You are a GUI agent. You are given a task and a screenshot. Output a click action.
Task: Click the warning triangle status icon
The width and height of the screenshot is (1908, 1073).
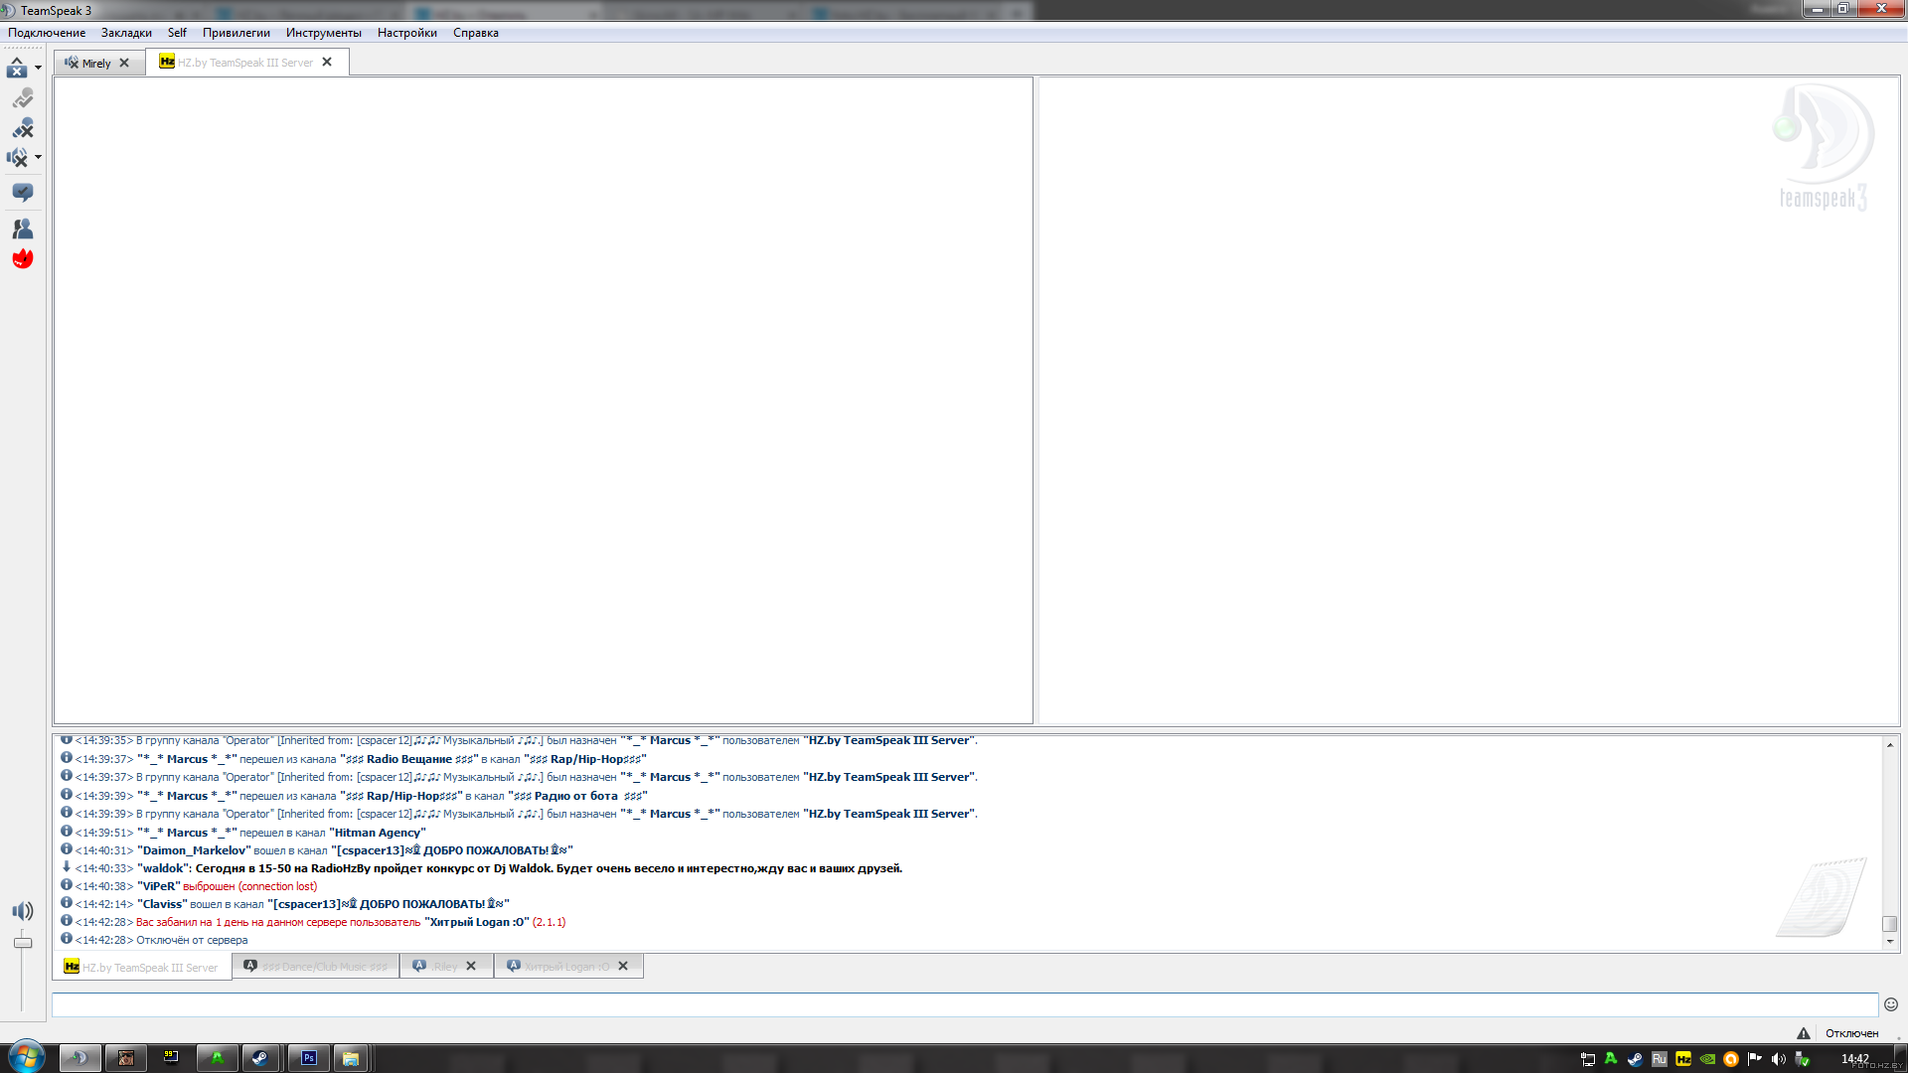click(x=1803, y=1033)
